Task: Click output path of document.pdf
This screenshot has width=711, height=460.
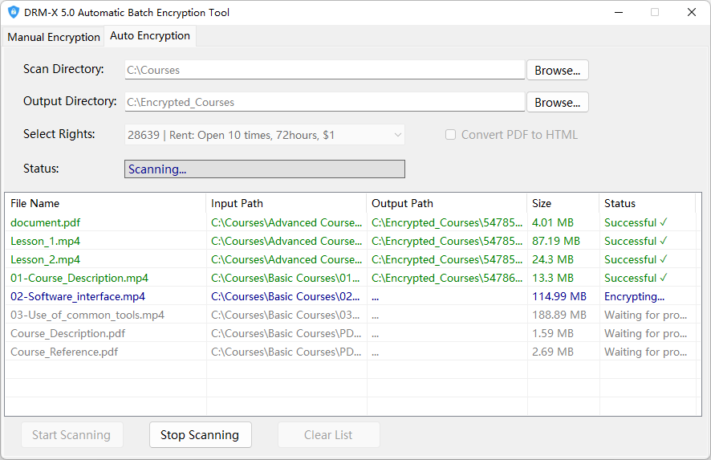Action: click(447, 222)
